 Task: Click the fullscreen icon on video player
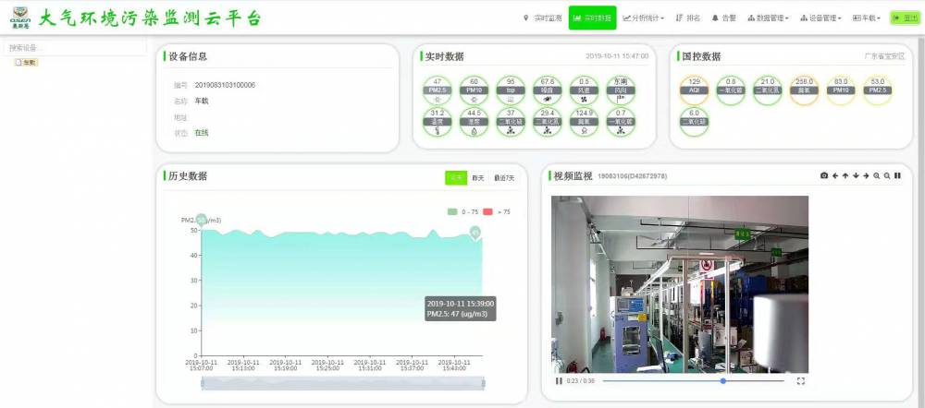[x=801, y=380]
